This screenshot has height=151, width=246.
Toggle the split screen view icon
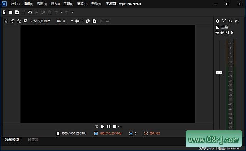(x=25, y=21)
